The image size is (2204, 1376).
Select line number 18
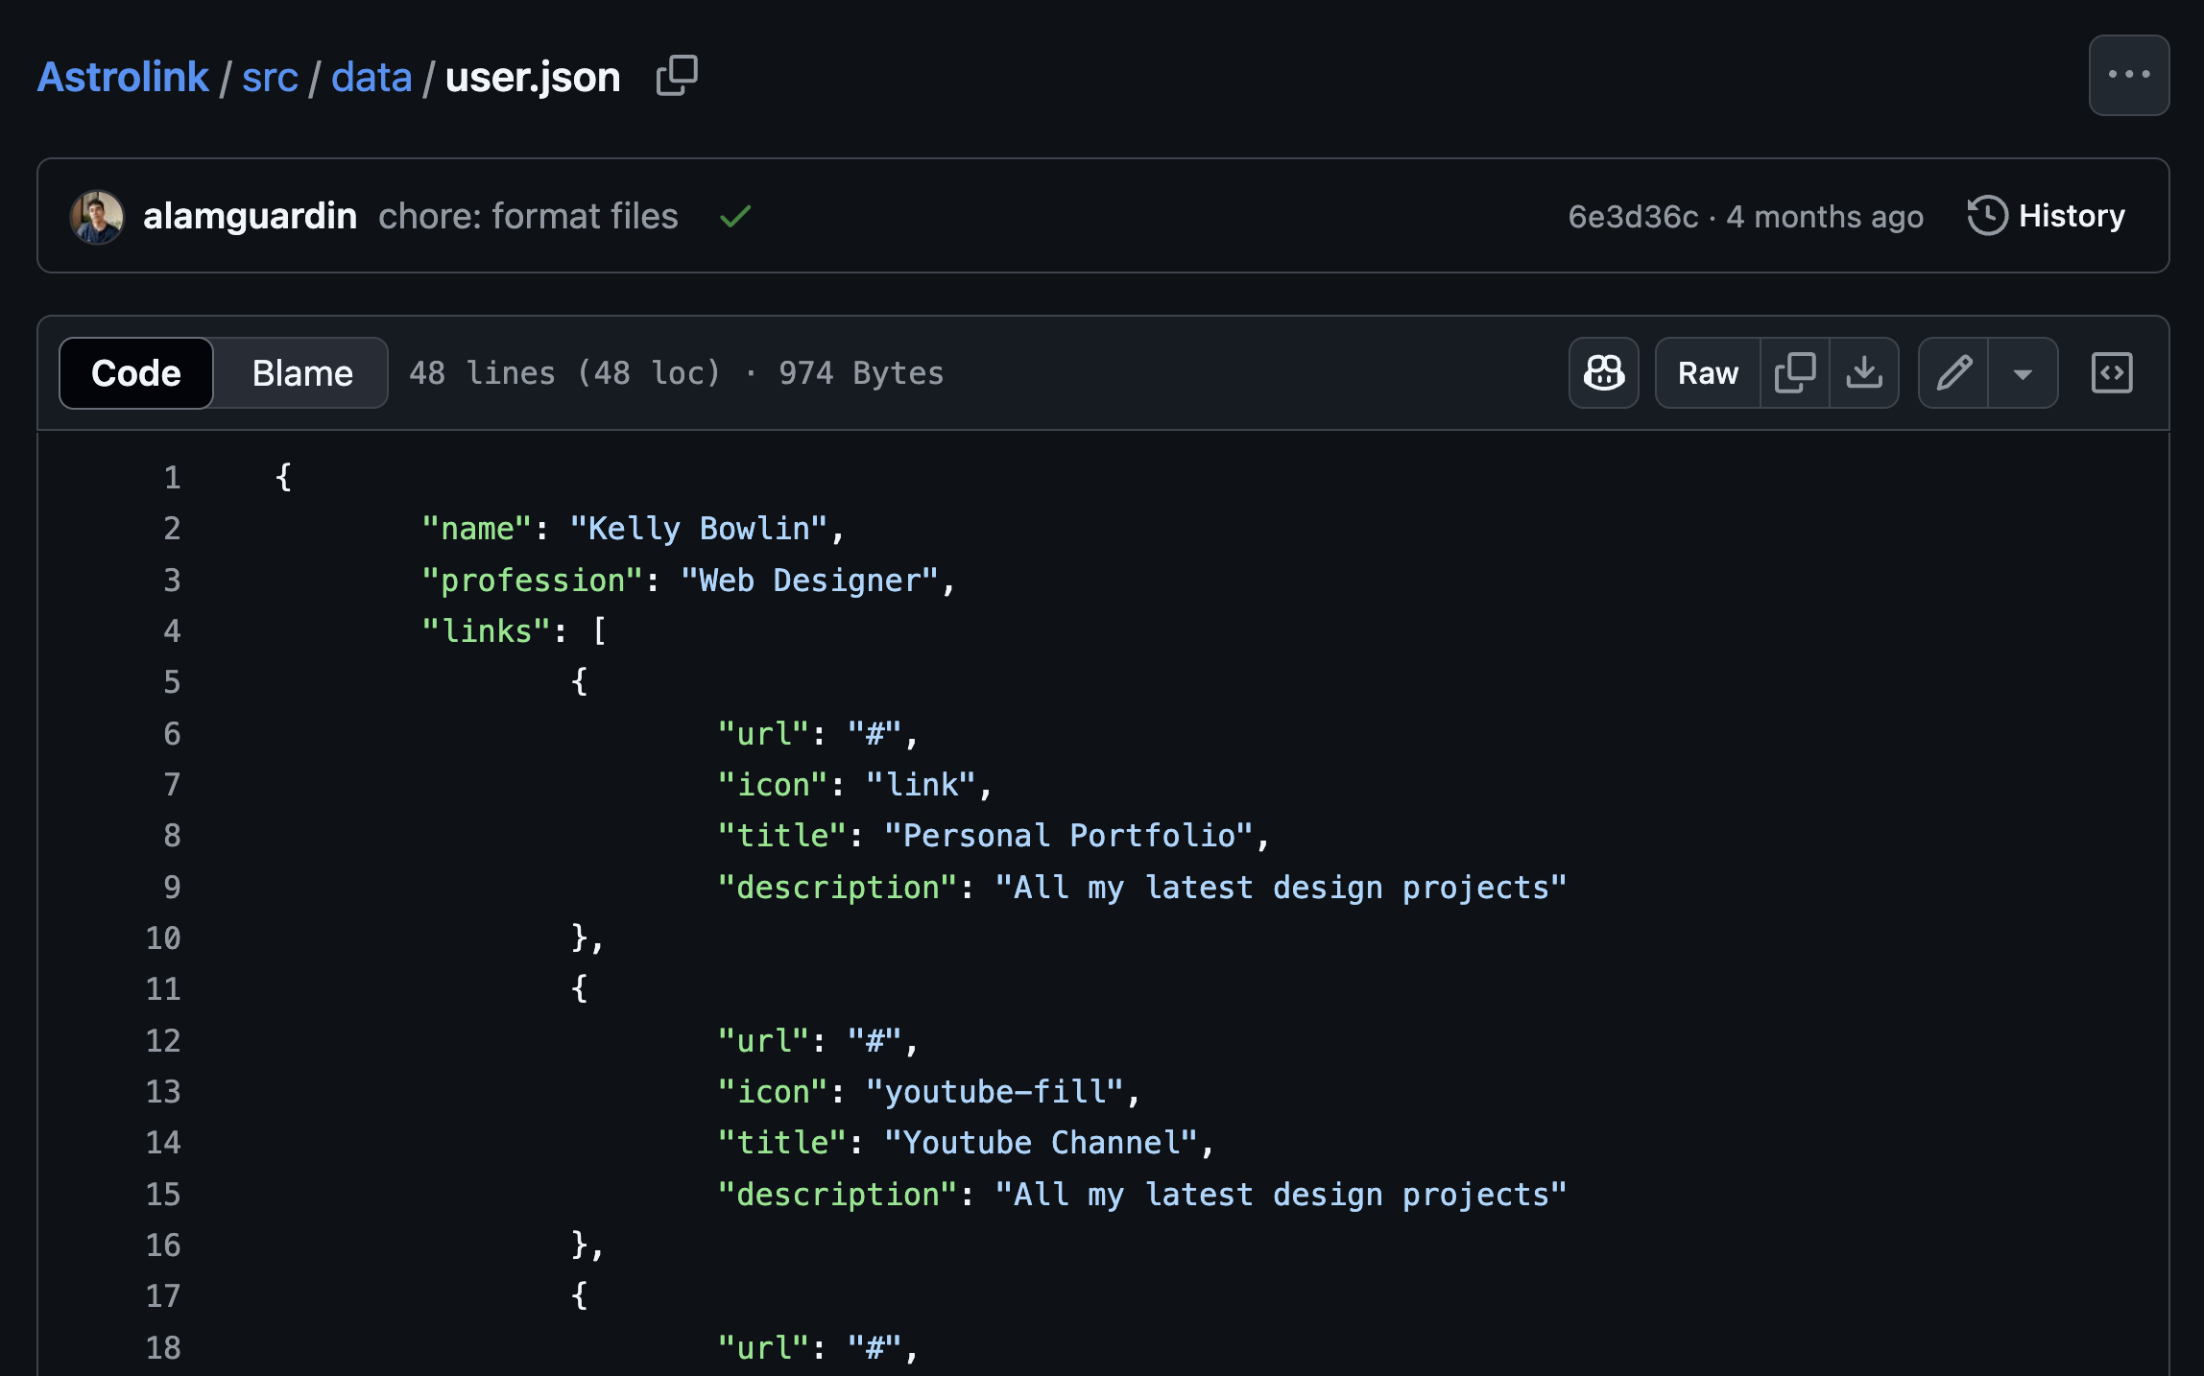163,1347
